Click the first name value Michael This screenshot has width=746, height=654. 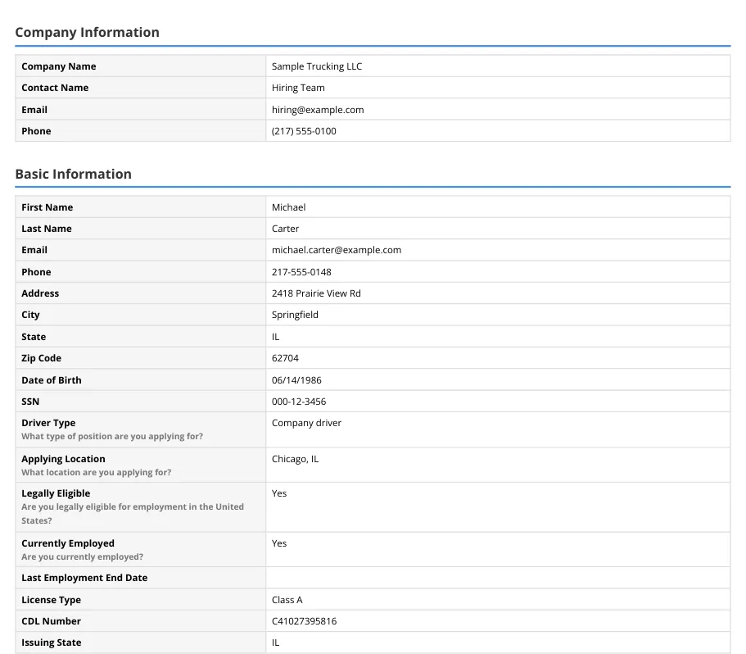289,207
